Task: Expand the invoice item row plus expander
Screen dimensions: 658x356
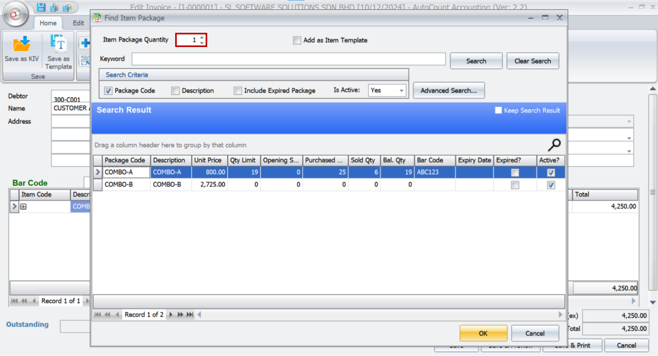Action: (x=23, y=207)
